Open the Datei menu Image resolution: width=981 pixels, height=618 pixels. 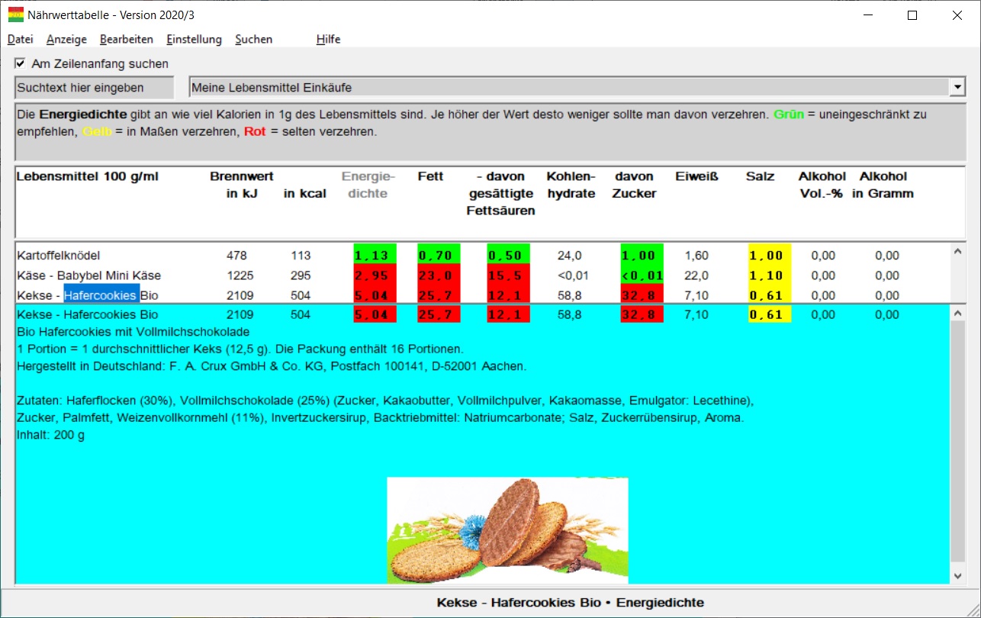click(21, 40)
